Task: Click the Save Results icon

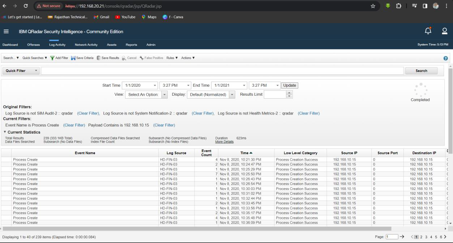Action: 98,58
